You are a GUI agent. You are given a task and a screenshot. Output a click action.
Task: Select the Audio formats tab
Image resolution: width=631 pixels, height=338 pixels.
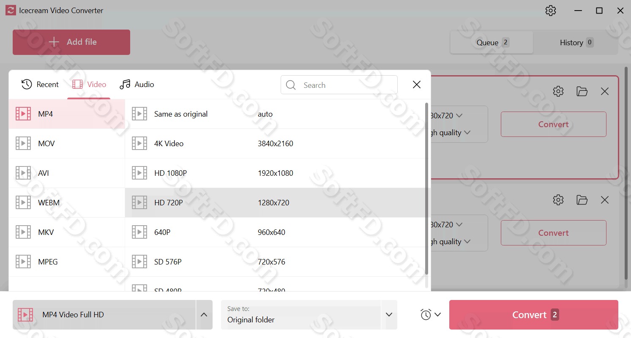(x=137, y=84)
